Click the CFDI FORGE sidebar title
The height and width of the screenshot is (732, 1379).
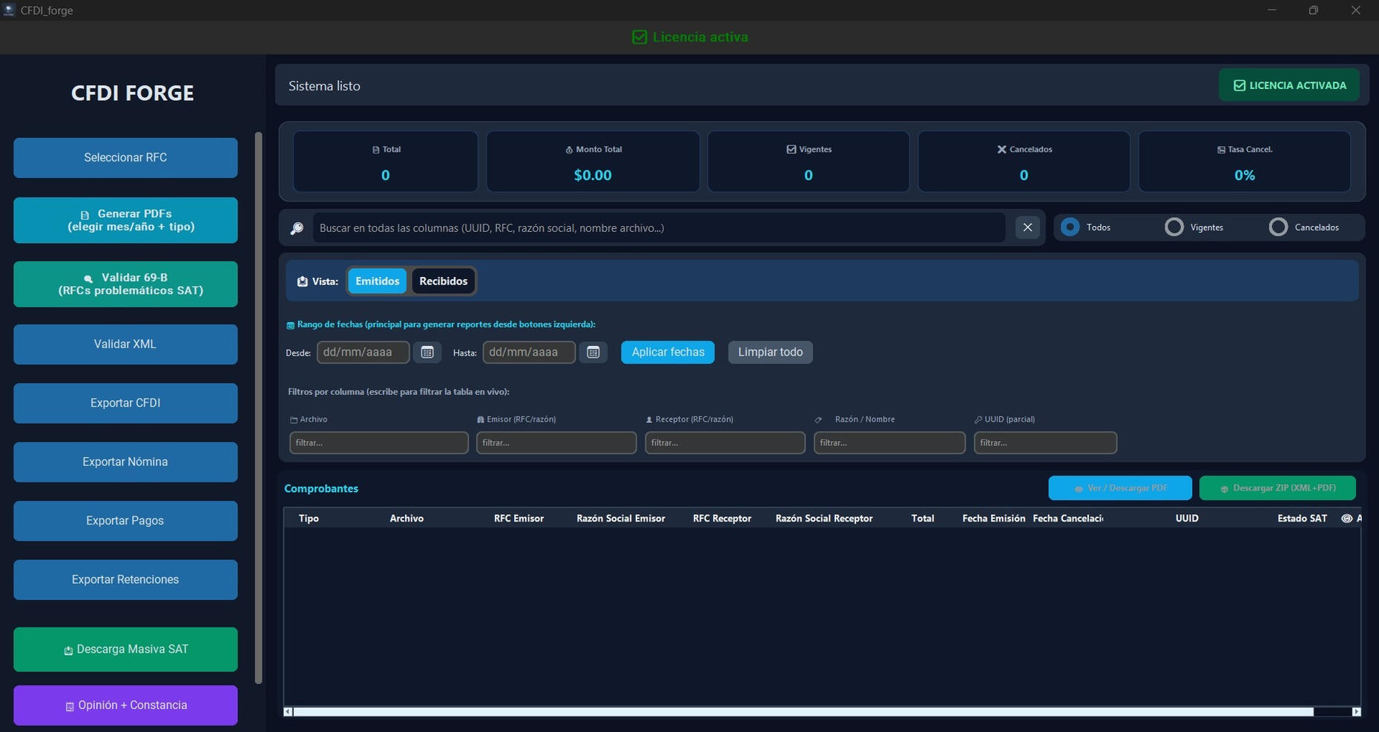click(132, 93)
